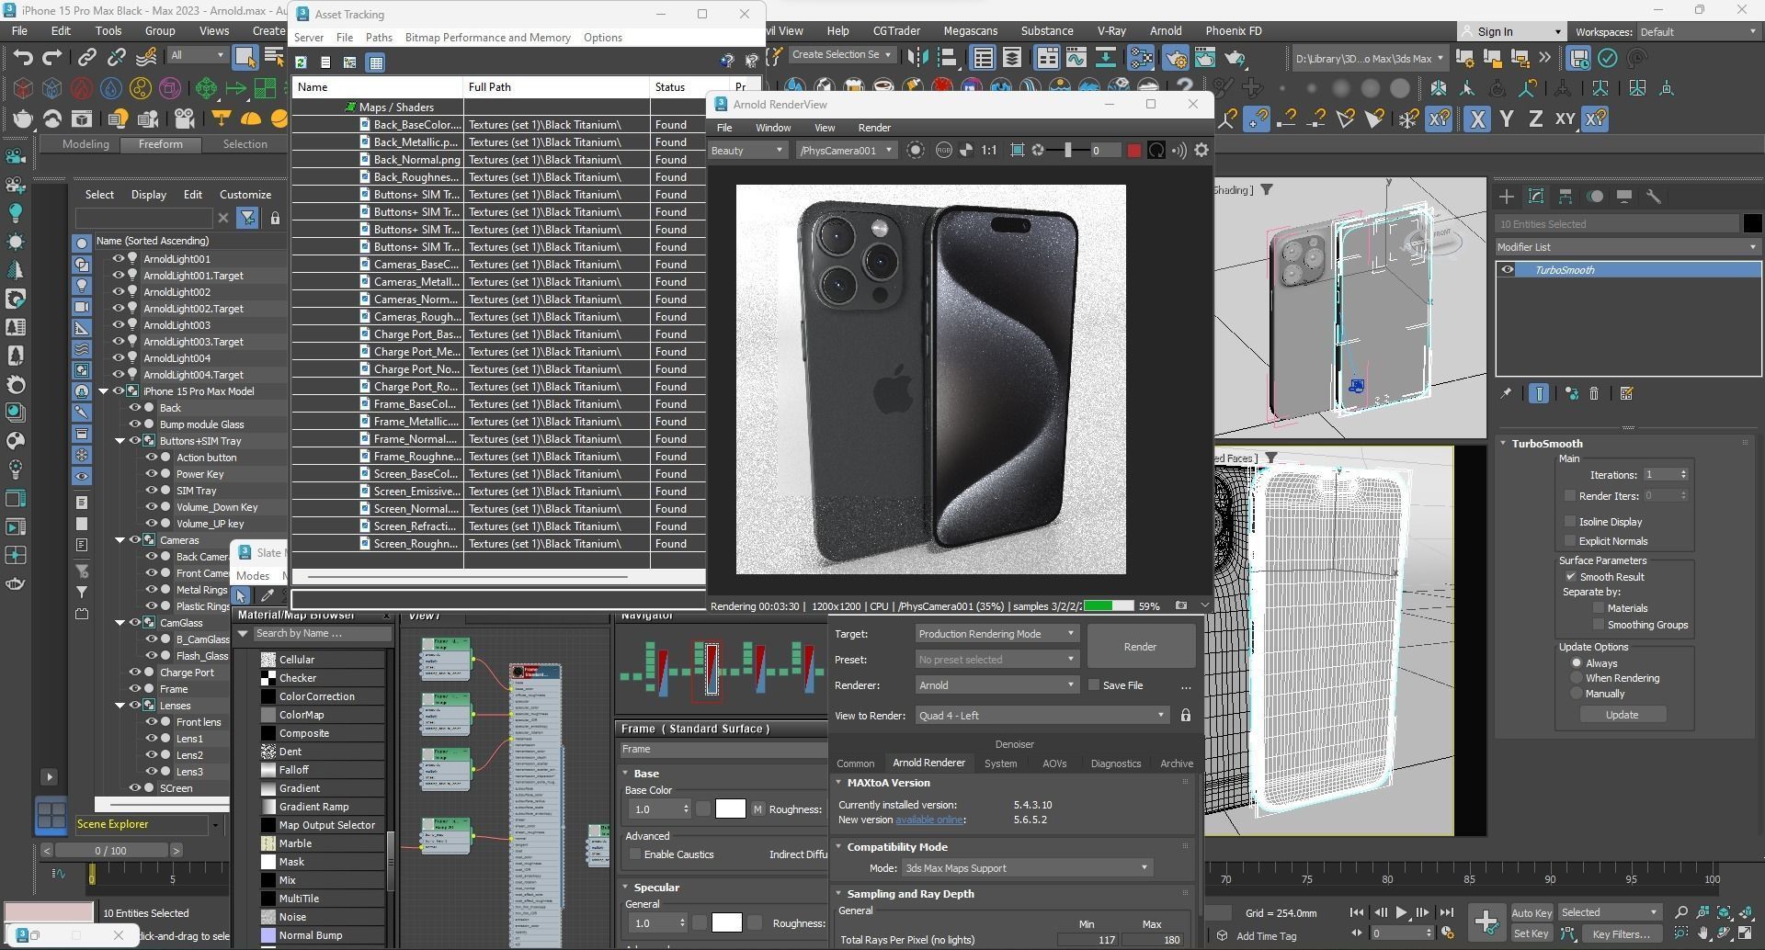Screen dimensions: 1765x950
Task: Toggle Enable Caustics checkbox
Action: point(635,854)
